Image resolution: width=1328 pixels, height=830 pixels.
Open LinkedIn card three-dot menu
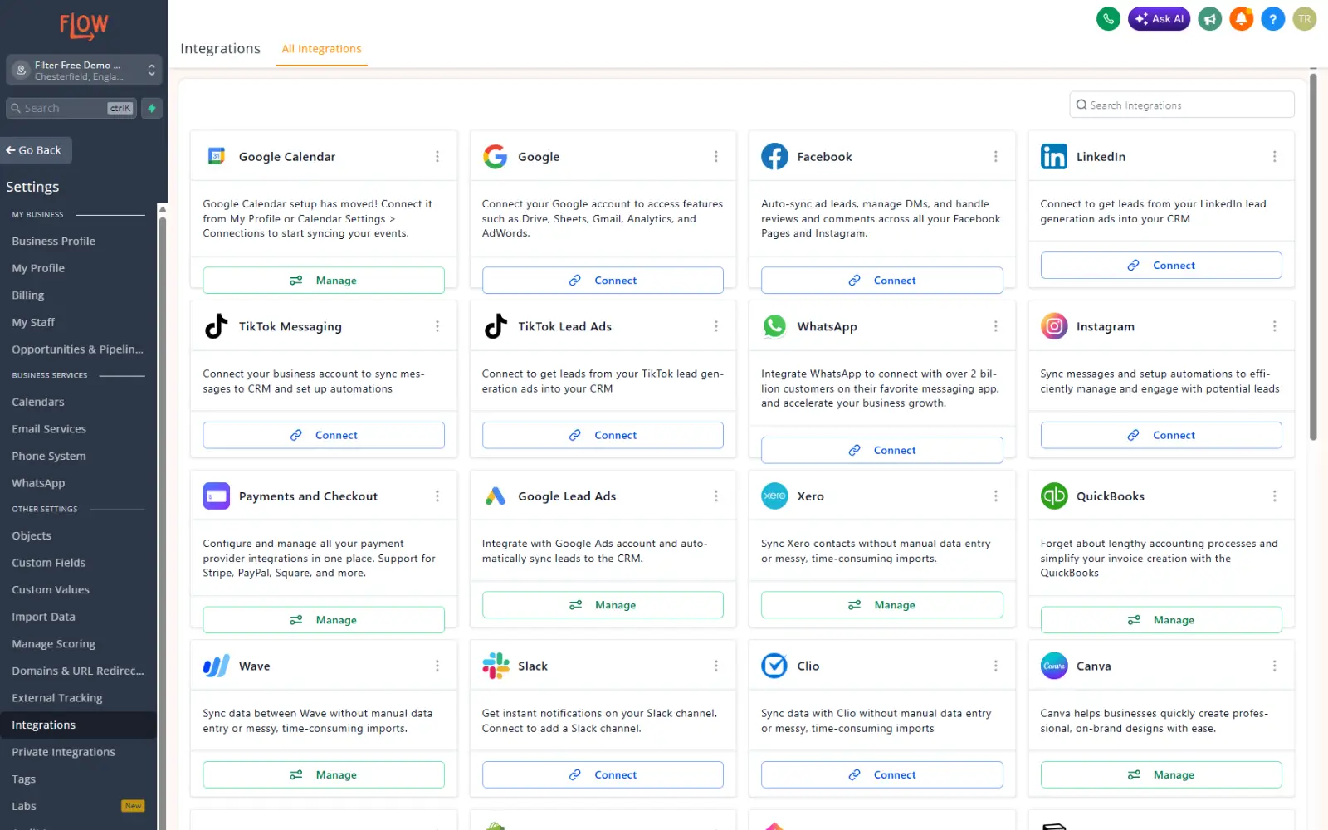click(1275, 156)
